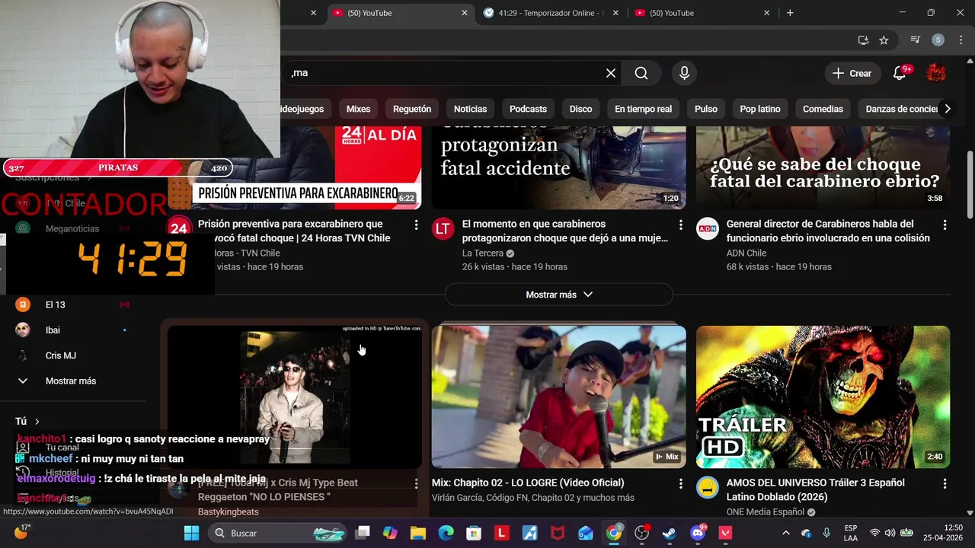Select the Mixes filter chip

pyautogui.click(x=358, y=109)
